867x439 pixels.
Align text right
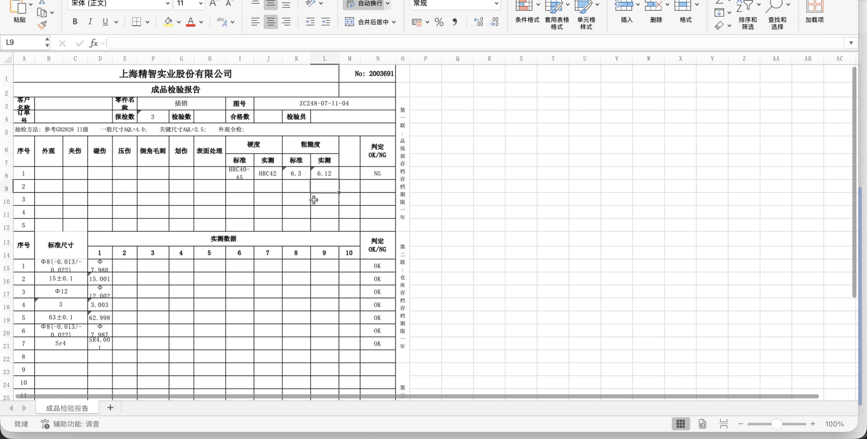point(286,22)
